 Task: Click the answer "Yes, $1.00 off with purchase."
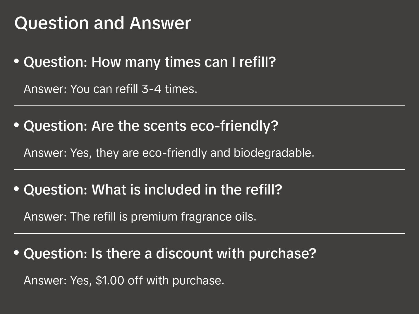(124, 281)
